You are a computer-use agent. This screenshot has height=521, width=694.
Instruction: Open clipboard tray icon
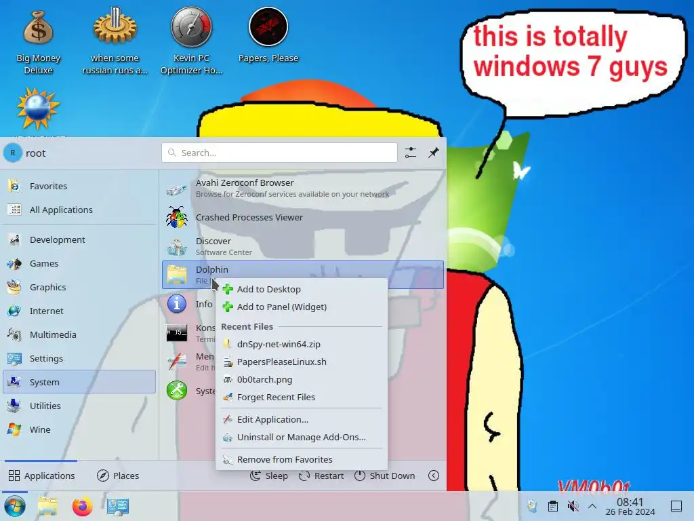(x=553, y=506)
